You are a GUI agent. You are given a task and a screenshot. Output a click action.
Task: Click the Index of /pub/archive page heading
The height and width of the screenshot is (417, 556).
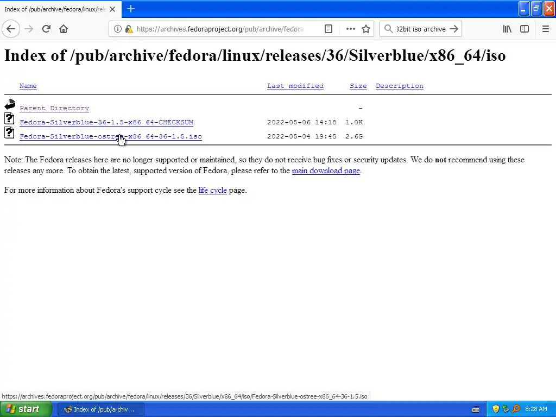(255, 56)
